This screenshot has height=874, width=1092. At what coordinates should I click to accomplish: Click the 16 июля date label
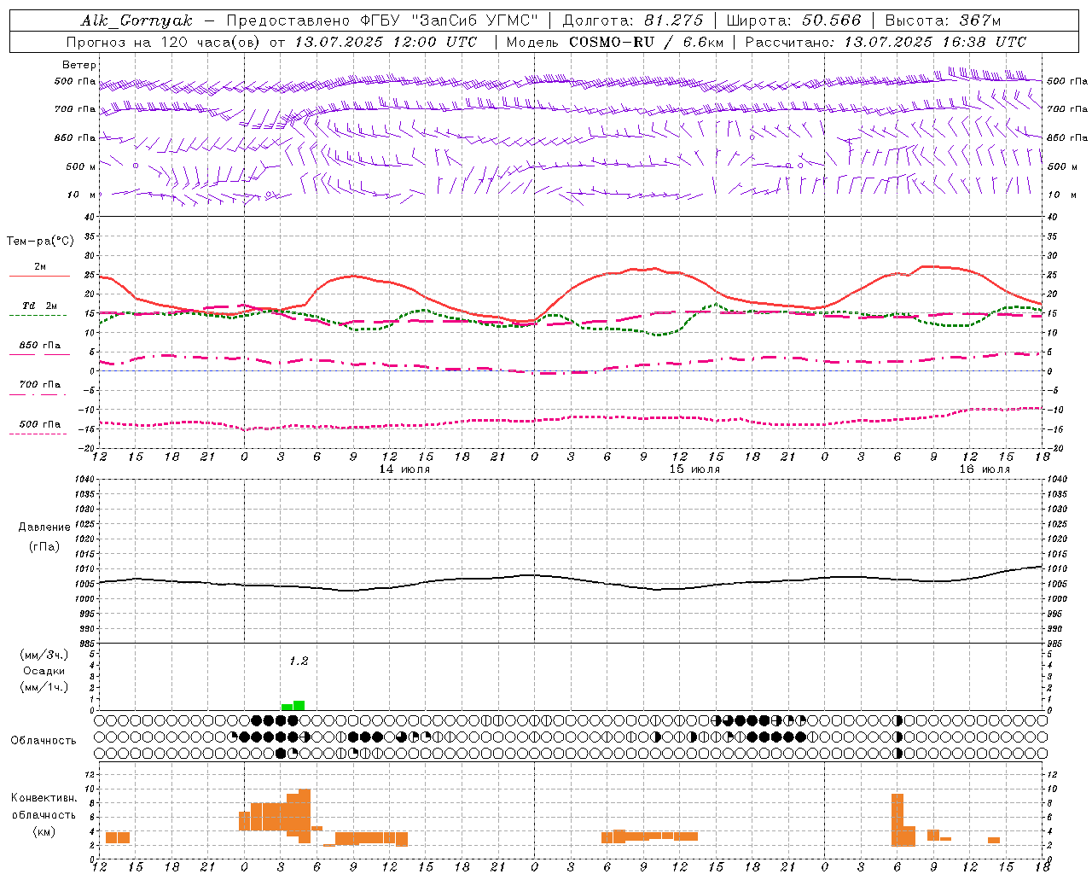(x=985, y=469)
